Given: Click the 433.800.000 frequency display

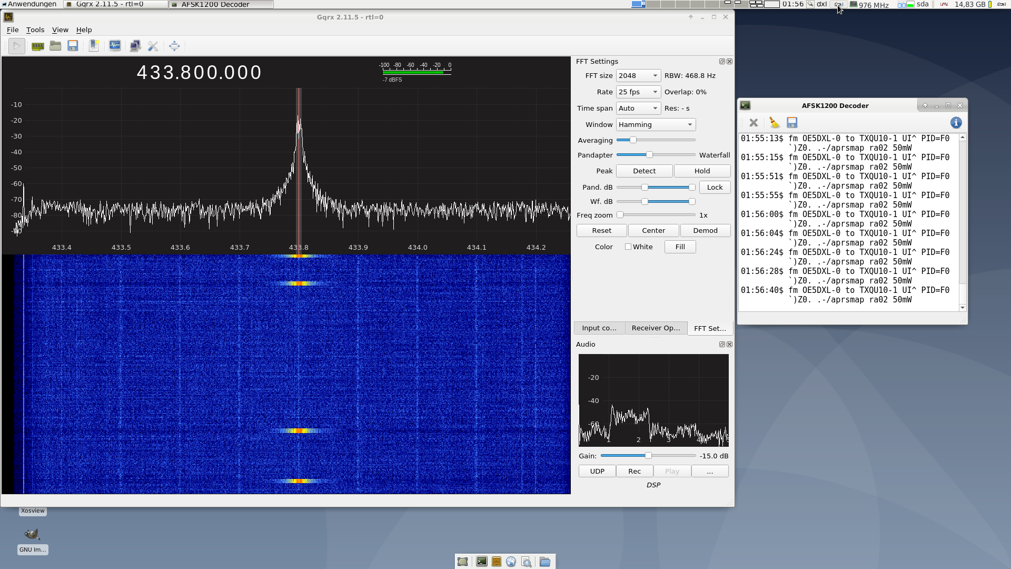Looking at the screenshot, I should pos(200,73).
